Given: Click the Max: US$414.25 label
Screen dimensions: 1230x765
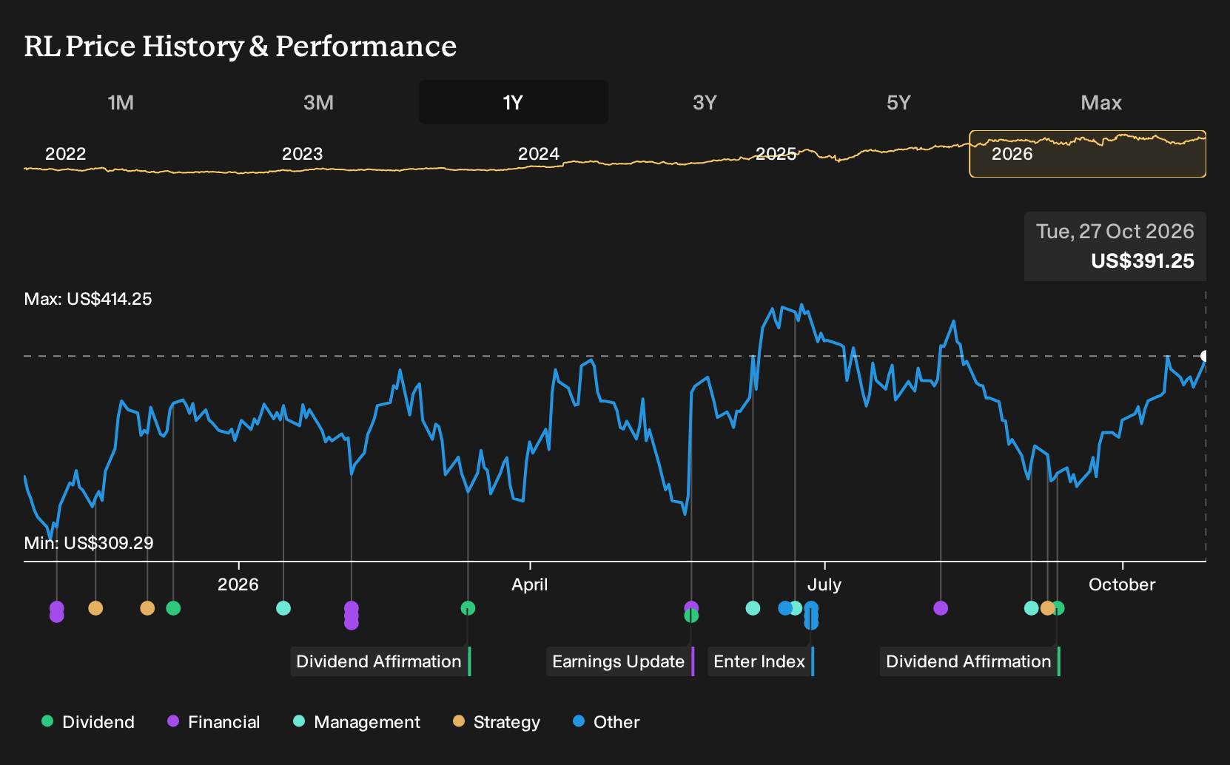Looking at the screenshot, I should [88, 299].
